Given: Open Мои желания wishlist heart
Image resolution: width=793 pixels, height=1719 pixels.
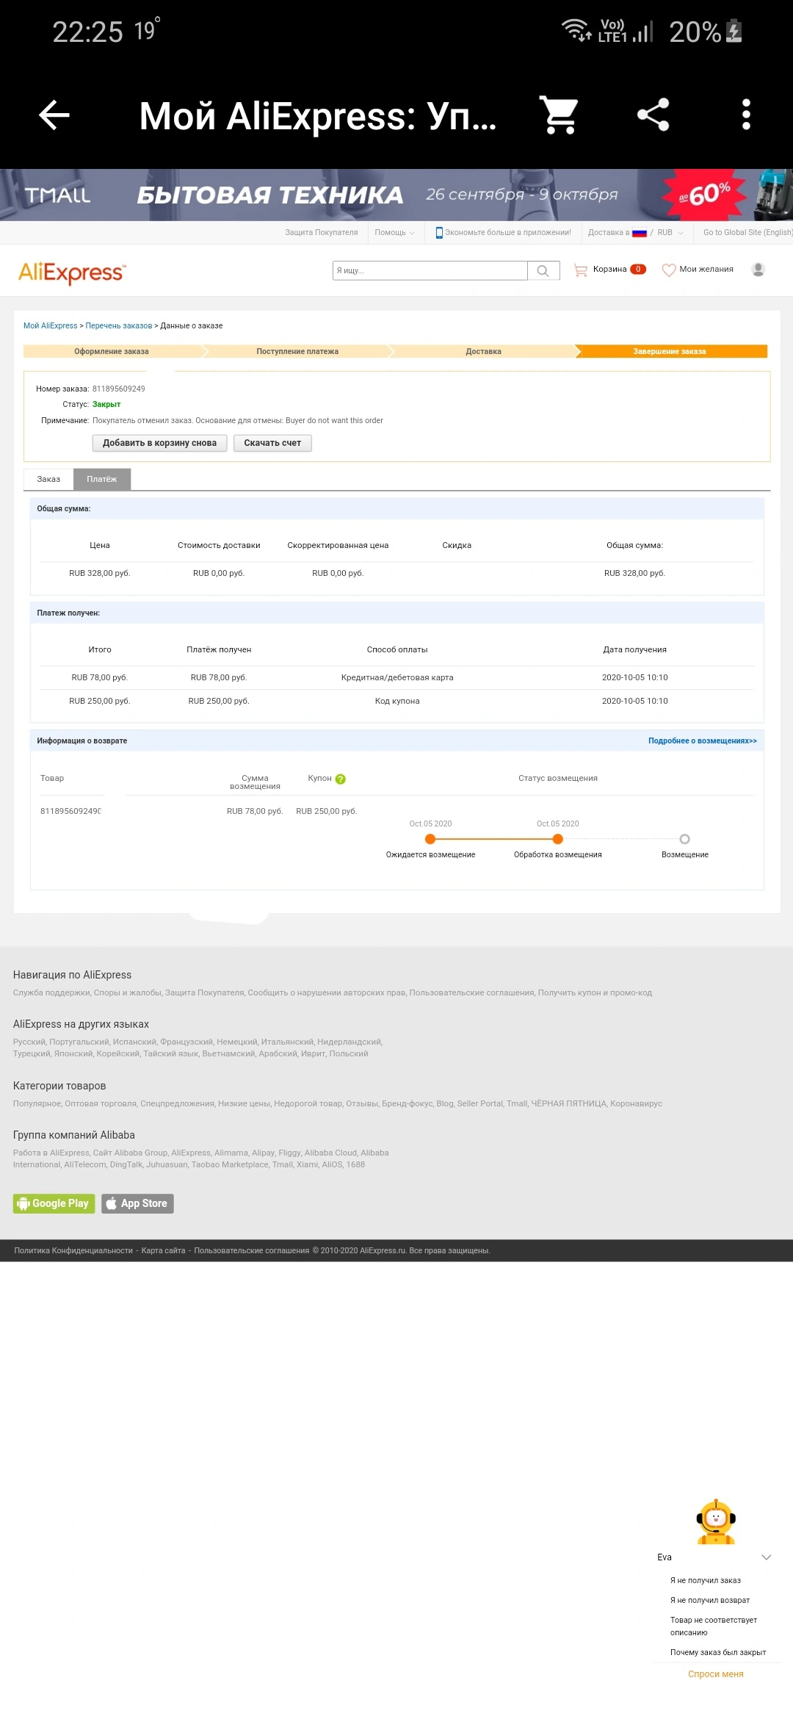Looking at the screenshot, I should 698,270.
